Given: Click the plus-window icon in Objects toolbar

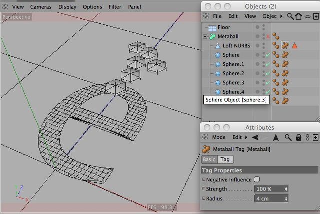Looking at the screenshot, I should [316, 16].
